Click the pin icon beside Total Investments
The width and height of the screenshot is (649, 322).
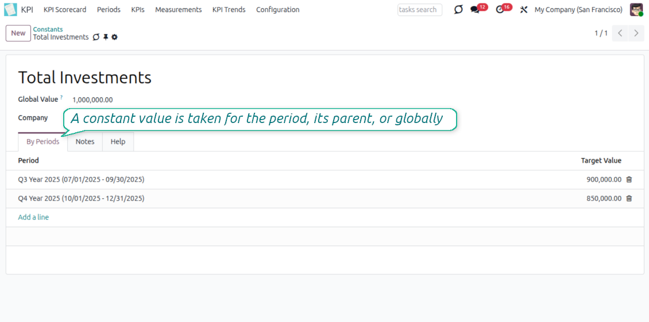[106, 37]
